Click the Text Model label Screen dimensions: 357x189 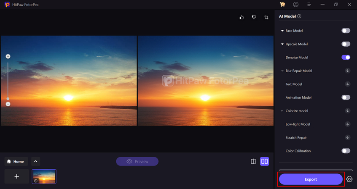(294, 84)
